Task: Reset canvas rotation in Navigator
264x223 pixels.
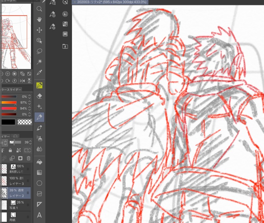Action: tap(15, 81)
